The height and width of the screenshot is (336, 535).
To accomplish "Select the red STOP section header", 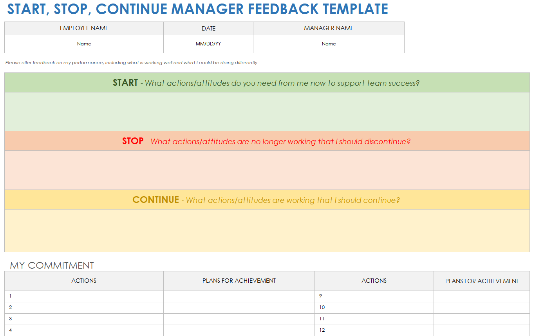I will [267, 141].
